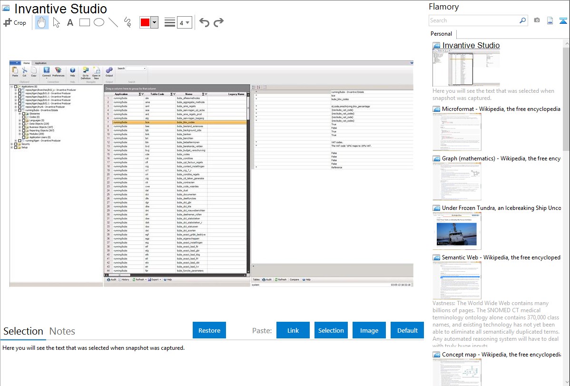570x386 pixels.
Task: Switch to the Notes tab
Action: coord(62,331)
